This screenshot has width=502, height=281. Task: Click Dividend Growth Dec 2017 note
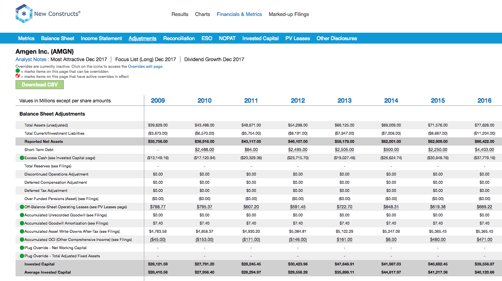[214, 60]
